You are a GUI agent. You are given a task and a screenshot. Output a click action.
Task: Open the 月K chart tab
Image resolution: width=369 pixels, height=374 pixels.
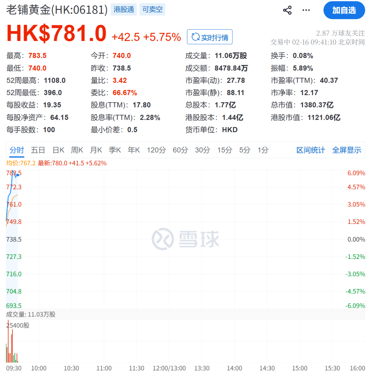pos(96,150)
